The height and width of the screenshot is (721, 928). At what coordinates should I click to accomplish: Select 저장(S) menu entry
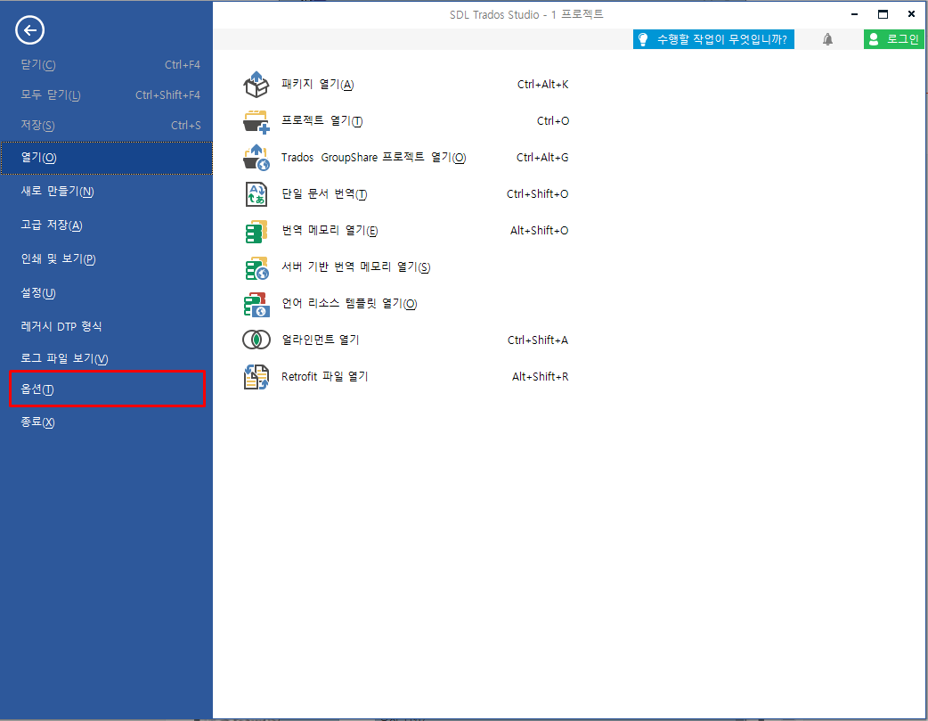(x=107, y=125)
